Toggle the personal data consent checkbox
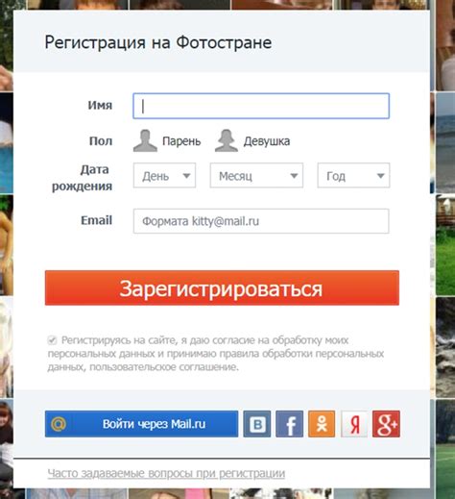The image size is (455, 499). click(52, 340)
